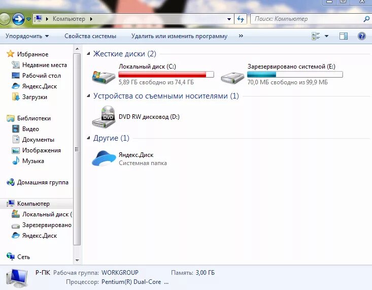372x290 pixels.
Task: Open Недавние места
Action: [x=44, y=65]
